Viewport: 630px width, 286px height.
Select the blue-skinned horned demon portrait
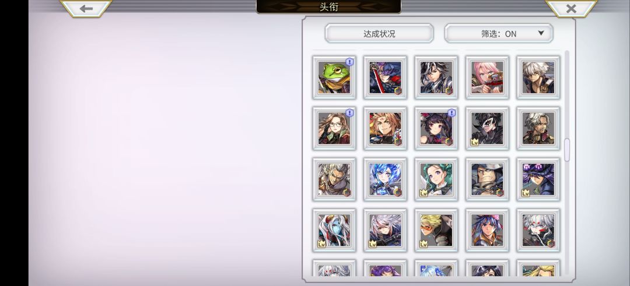pyautogui.click(x=334, y=230)
